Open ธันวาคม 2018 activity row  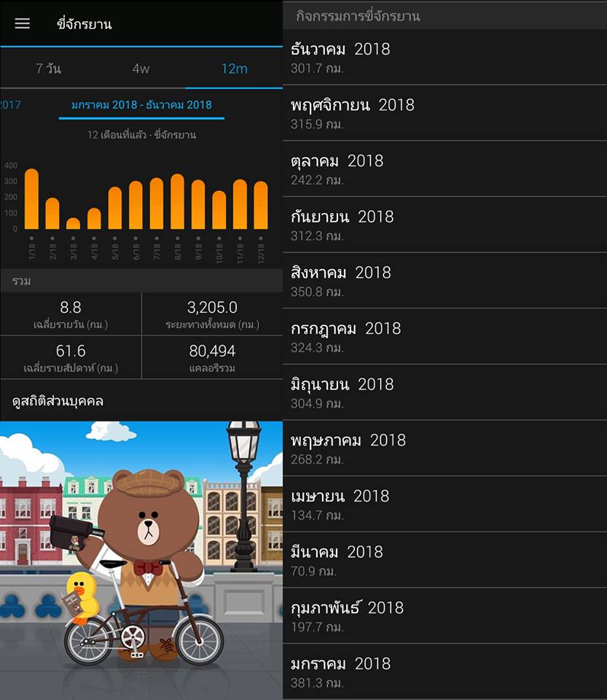click(445, 58)
